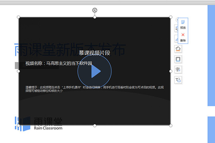This screenshot has width=215, height=143.
Task: Select the 慕课视频片段 title text
Action: click(x=94, y=53)
